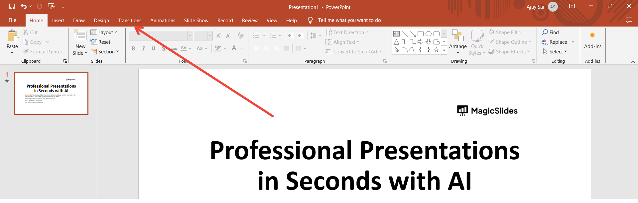Click the Font Color button
The width and height of the screenshot is (638, 203).
coord(234,48)
